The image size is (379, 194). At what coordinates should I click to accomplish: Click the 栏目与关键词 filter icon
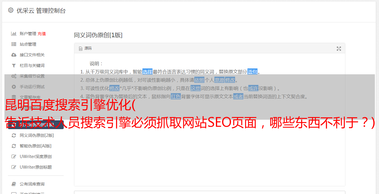coord(14,65)
